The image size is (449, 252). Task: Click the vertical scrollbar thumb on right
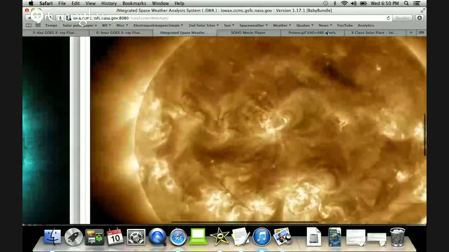coord(424,135)
